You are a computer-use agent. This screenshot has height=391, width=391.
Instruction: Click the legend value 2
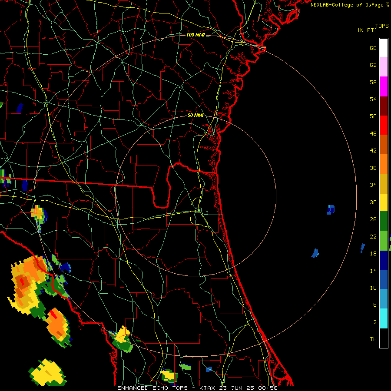374,322
